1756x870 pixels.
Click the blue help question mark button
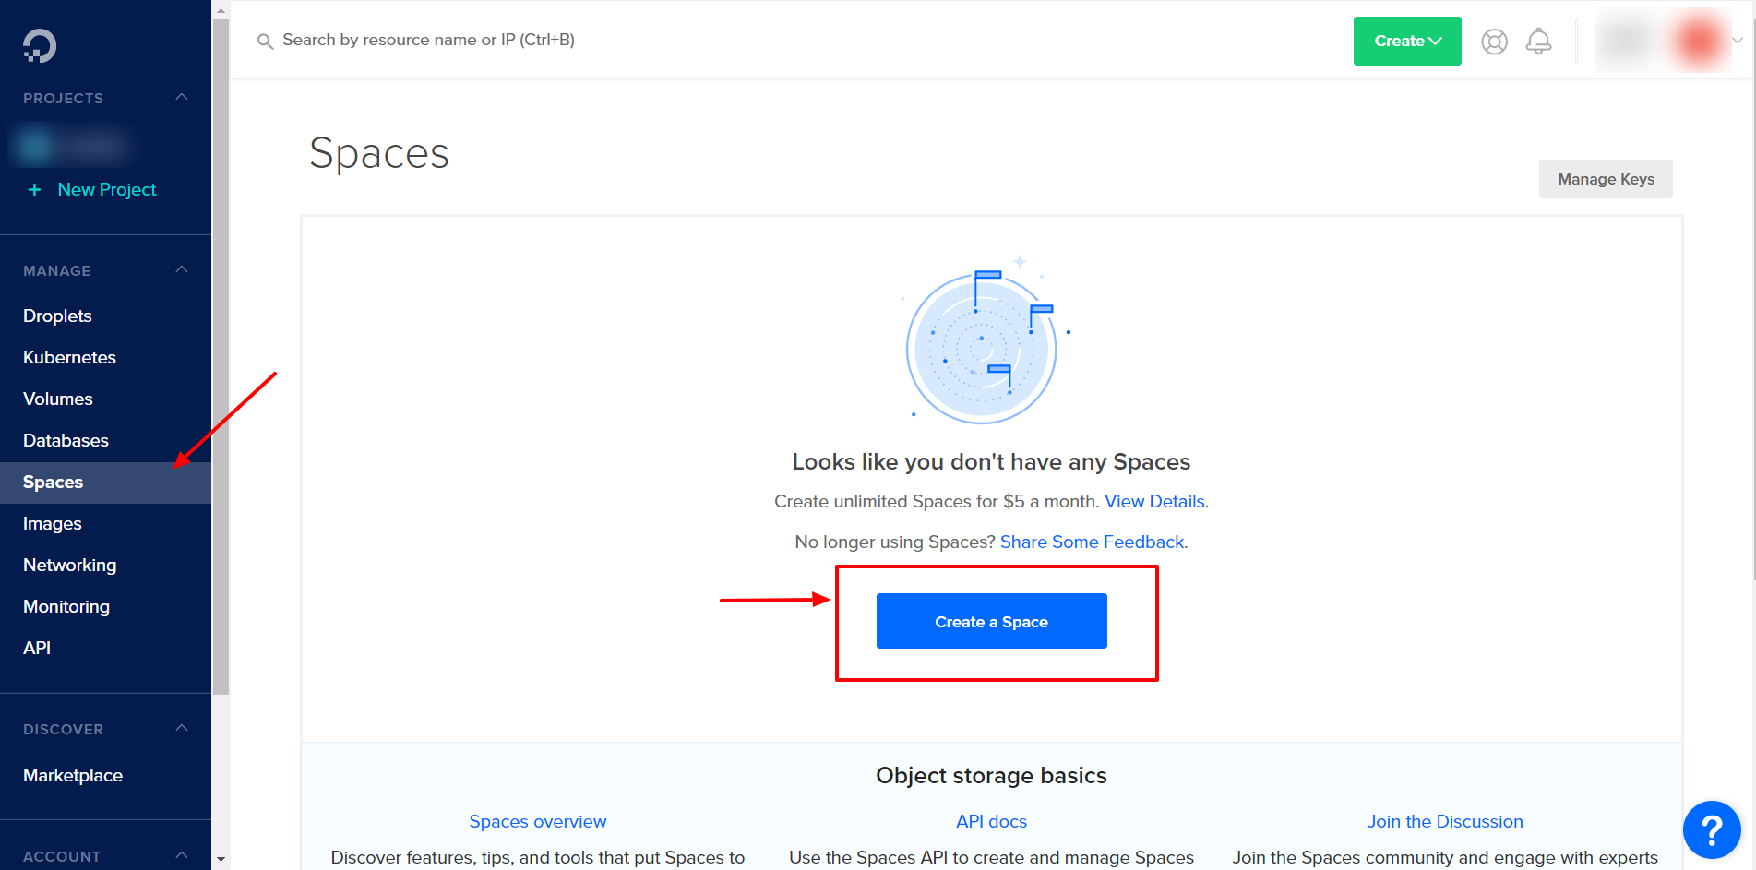[1711, 829]
